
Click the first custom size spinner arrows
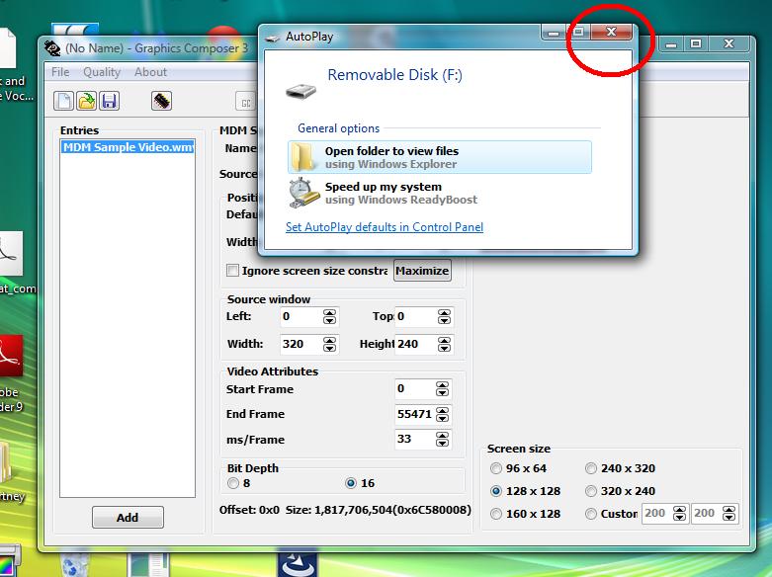[679, 514]
